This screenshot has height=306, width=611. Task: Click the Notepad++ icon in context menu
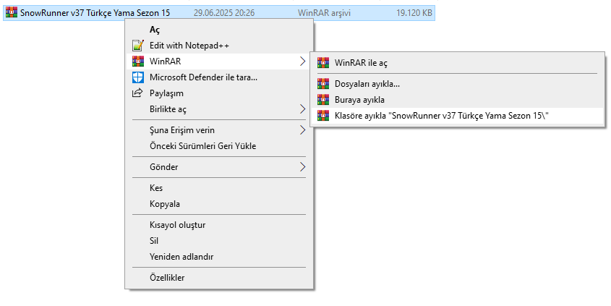point(137,45)
